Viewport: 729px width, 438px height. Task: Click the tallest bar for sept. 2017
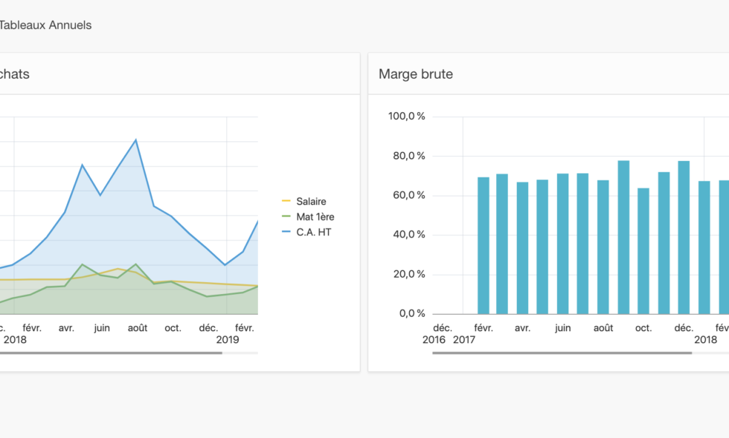click(623, 237)
